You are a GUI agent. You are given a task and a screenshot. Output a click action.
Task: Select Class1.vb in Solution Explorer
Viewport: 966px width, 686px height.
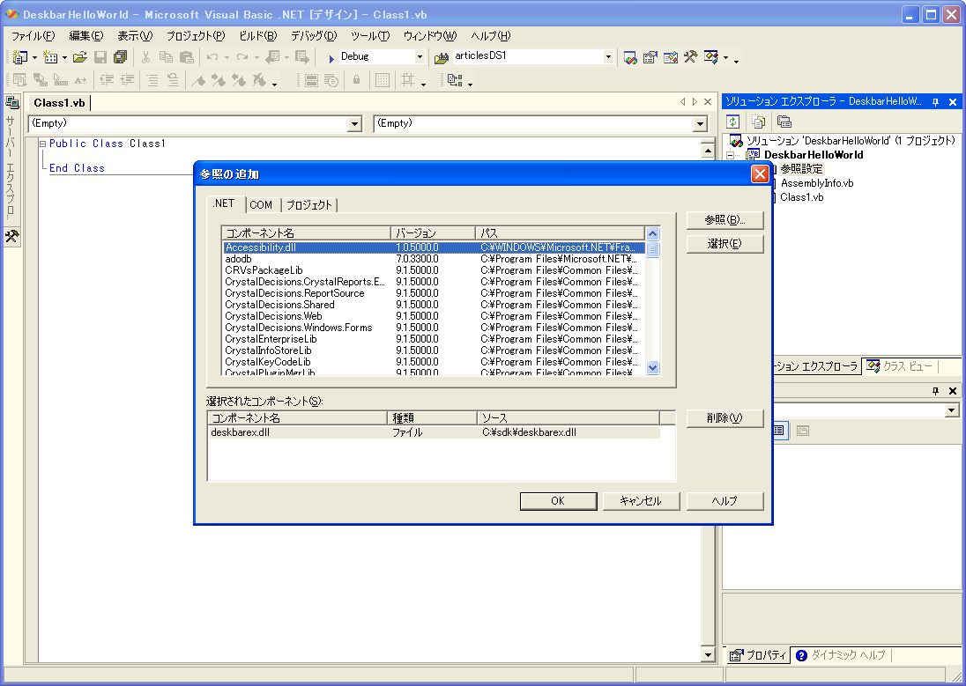[801, 197]
